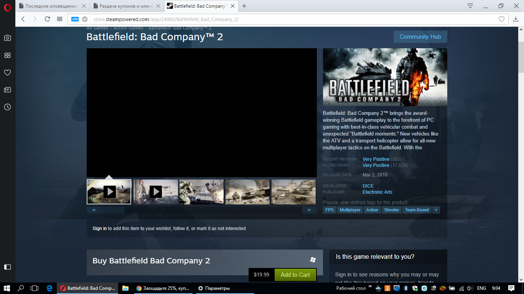Image resolution: width=524 pixels, height=294 pixels.
Task: Open Speed Dial from the sidebar grid icon
Action: coord(7,55)
